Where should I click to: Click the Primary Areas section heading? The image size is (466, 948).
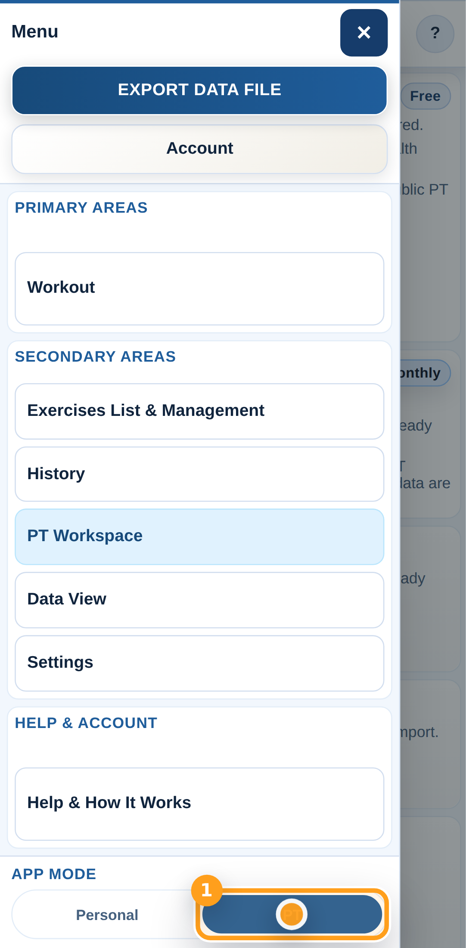pyautogui.click(x=81, y=208)
